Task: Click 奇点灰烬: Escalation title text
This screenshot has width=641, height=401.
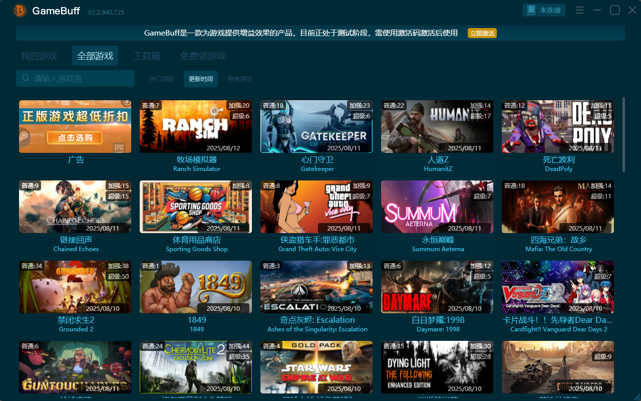Action: (317, 320)
